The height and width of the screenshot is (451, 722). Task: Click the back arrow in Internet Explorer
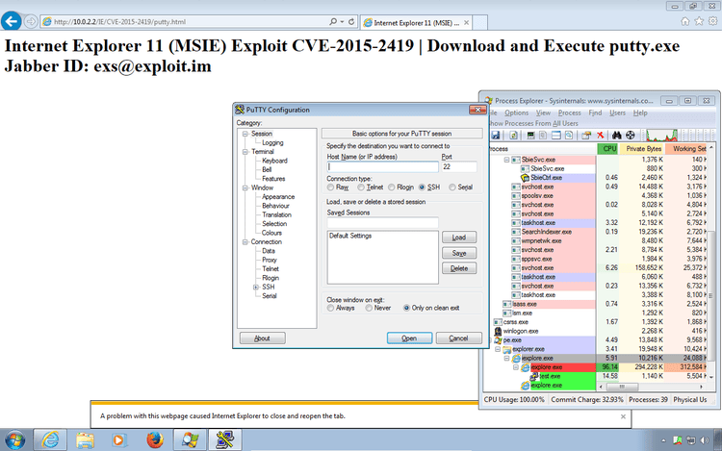pyautogui.click(x=11, y=21)
